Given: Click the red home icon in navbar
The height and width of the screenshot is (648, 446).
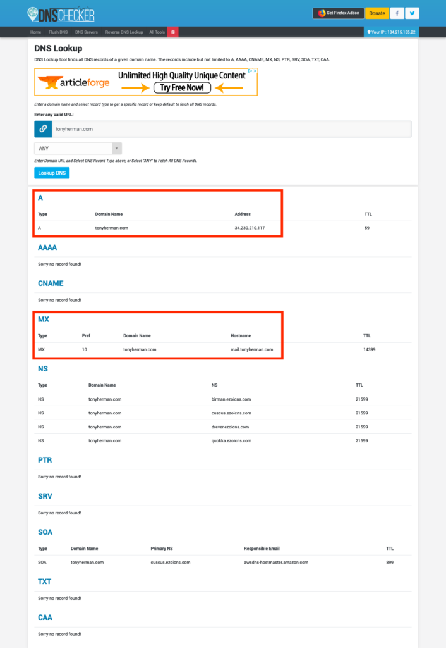Looking at the screenshot, I should point(173,32).
